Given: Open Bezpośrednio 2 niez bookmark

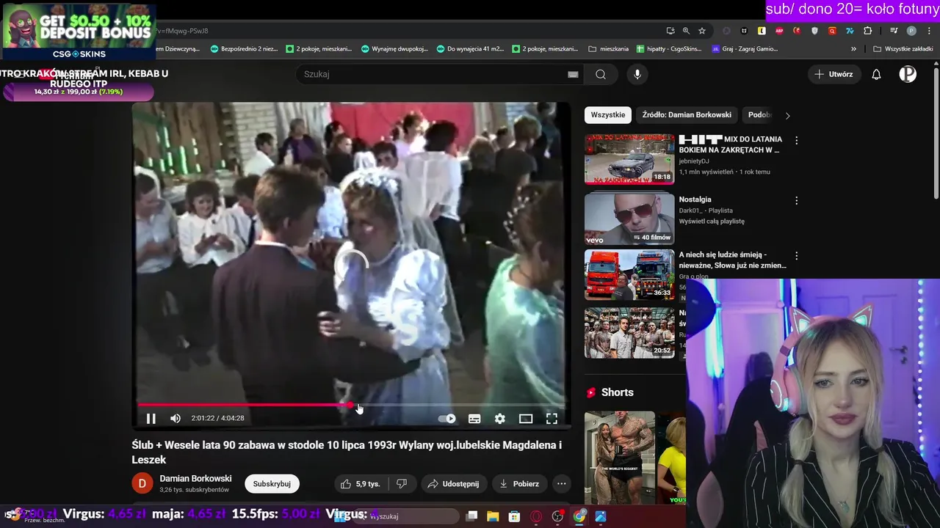Looking at the screenshot, I should (x=244, y=49).
